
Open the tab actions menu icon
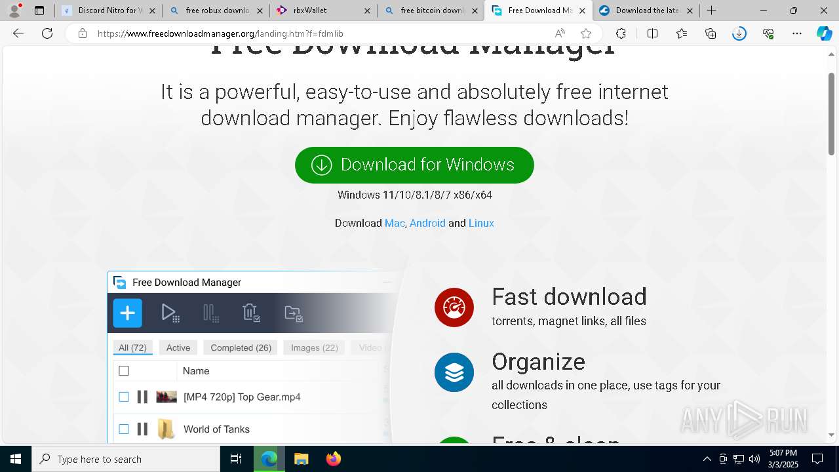[39, 10]
